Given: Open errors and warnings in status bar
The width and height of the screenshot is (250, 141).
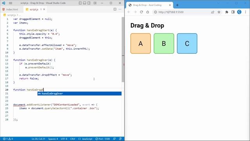Looking at the screenshot, I should click(x=8, y=139).
